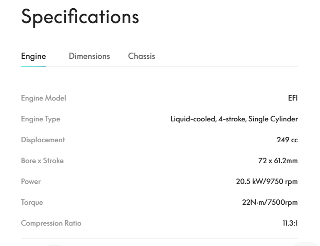
Task: Click the Engine Type label
Action: click(40, 119)
